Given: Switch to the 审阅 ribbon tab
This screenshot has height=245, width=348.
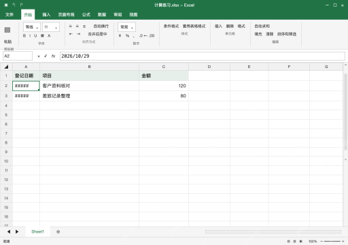Looking at the screenshot, I should click(x=118, y=14).
